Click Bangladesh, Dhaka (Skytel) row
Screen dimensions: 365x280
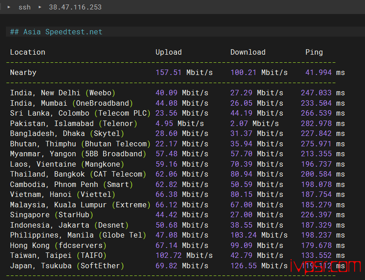177,133
